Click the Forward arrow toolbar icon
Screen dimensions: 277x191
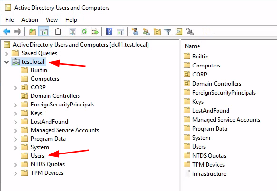point(18,32)
